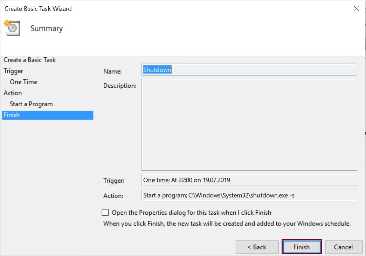
Task: Select the One Time step in sidebar
Action: pyautogui.click(x=23, y=82)
